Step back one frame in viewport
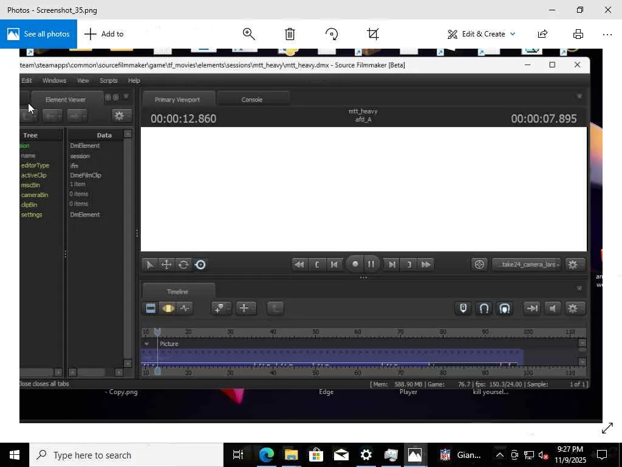622x467 pixels. (334, 265)
